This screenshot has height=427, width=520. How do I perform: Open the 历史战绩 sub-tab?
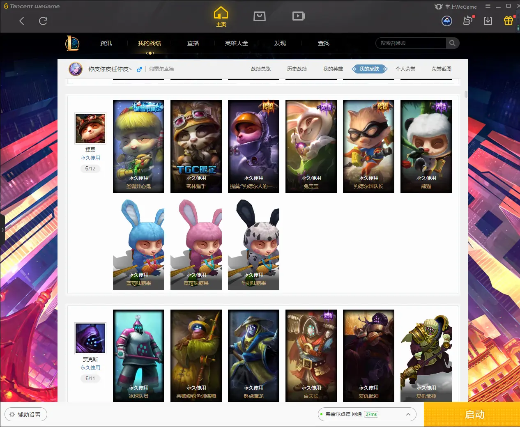[x=297, y=69]
